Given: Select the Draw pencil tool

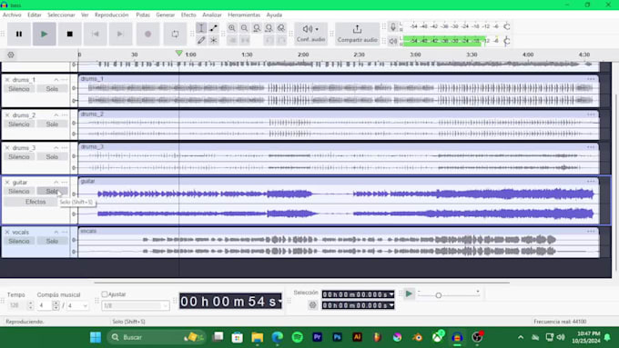Looking at the screenshot, I should [201, 40].
